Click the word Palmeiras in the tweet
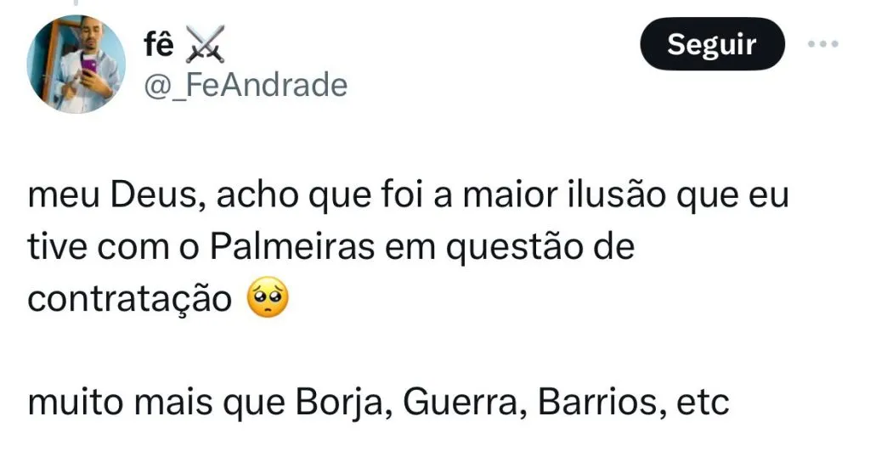 tap(292, 247)
